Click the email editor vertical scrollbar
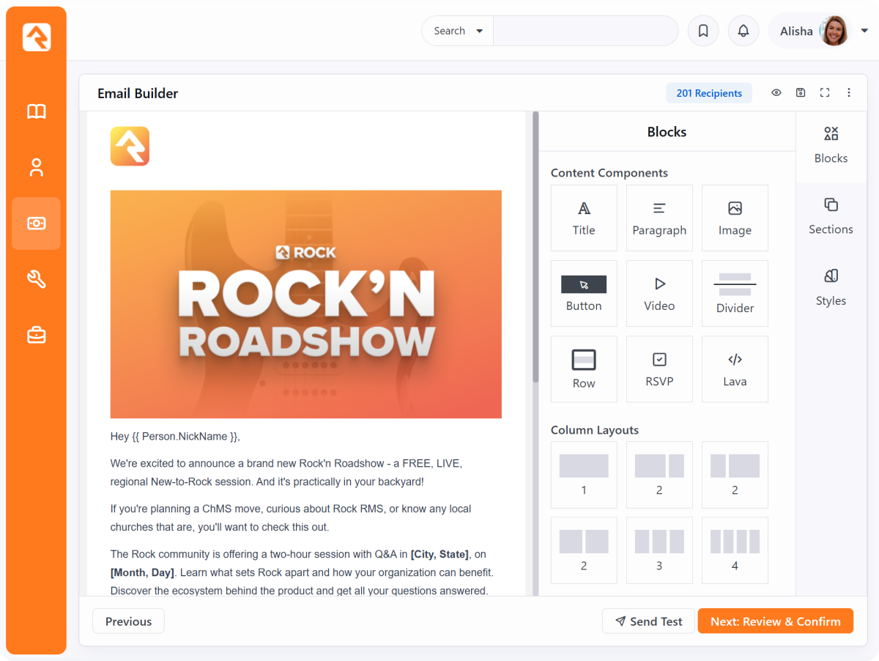This screenshot has height=661, width=879. tap(535, 249)
